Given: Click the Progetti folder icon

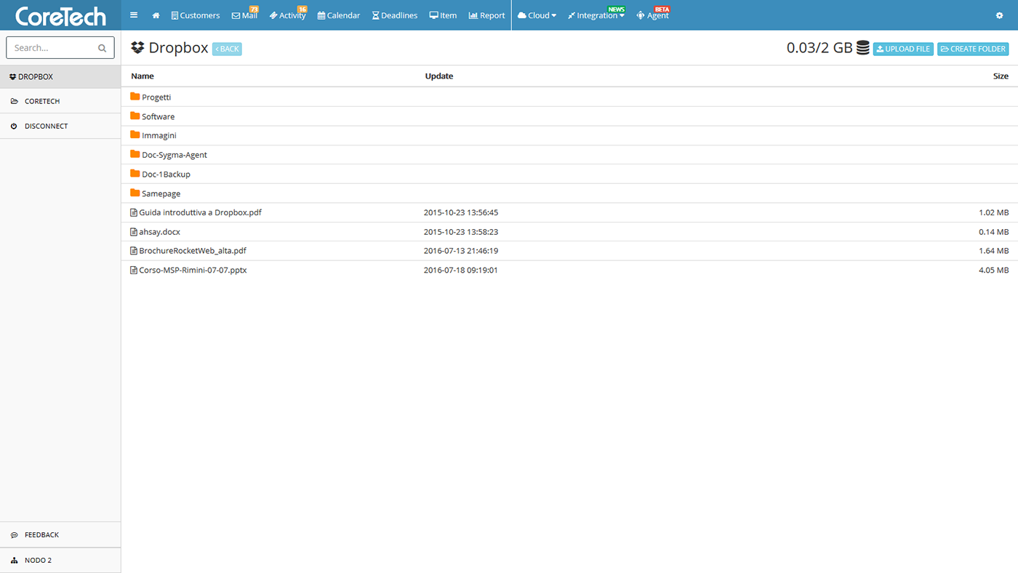Looking at the screenshot, I should pyautogui.click(x=135, y=96).
